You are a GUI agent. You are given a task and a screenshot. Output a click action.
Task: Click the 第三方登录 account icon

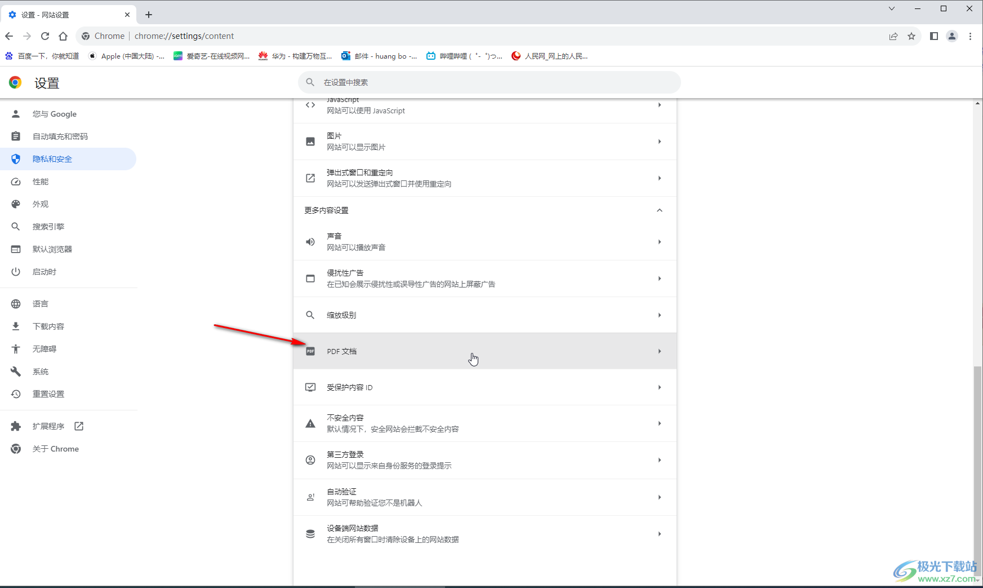(x=310, y=460)
